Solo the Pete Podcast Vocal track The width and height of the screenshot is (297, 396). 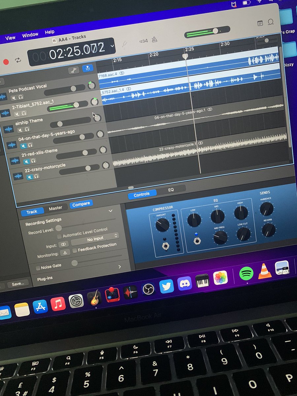pyautogui.click(x=20, y=97)
